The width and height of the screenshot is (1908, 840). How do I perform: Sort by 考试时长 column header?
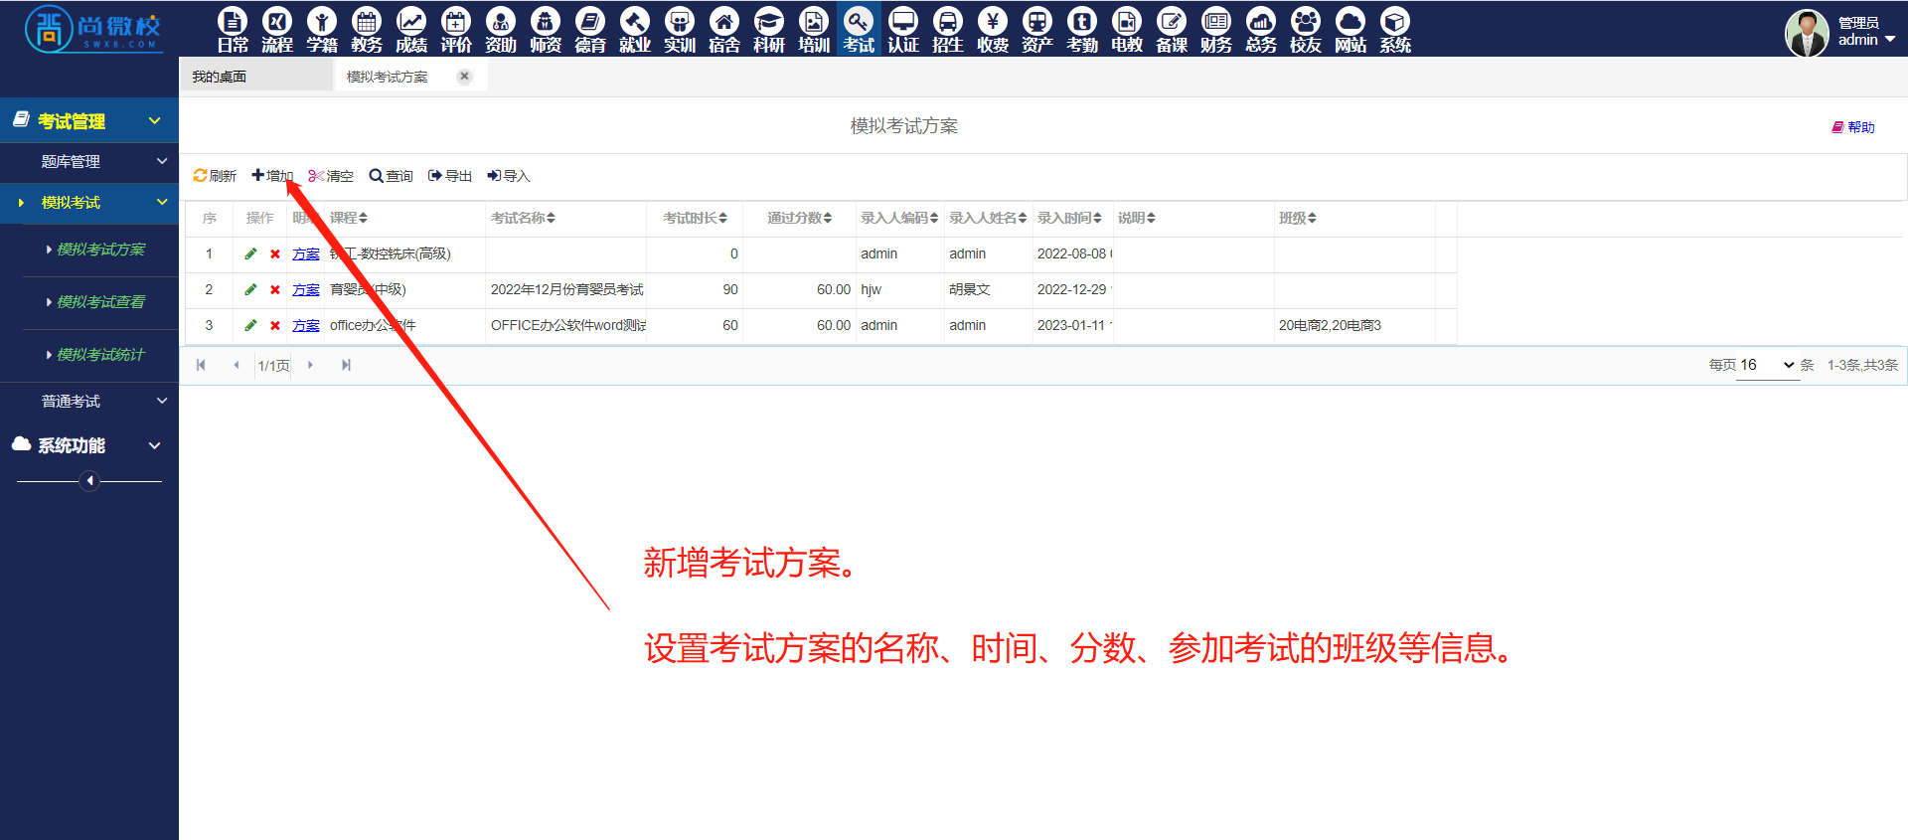click(696, 218)
